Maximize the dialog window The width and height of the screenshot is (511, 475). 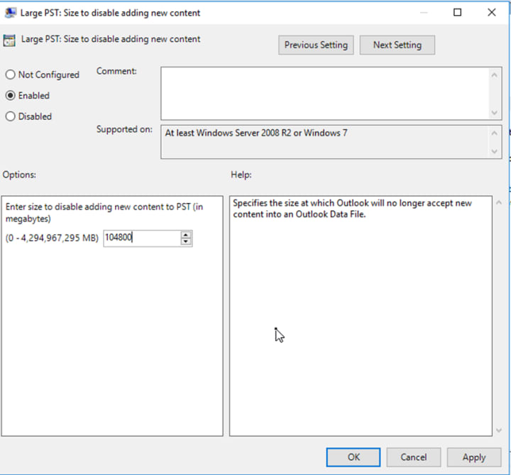457,12
